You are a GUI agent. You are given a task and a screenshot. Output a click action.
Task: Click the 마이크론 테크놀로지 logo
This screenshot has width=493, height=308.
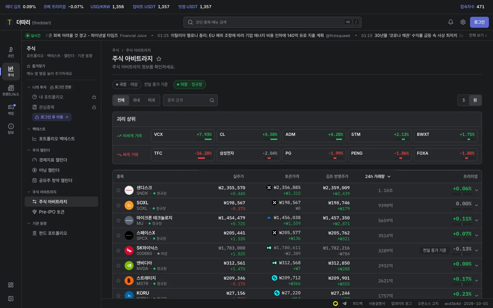coord(129,220)
